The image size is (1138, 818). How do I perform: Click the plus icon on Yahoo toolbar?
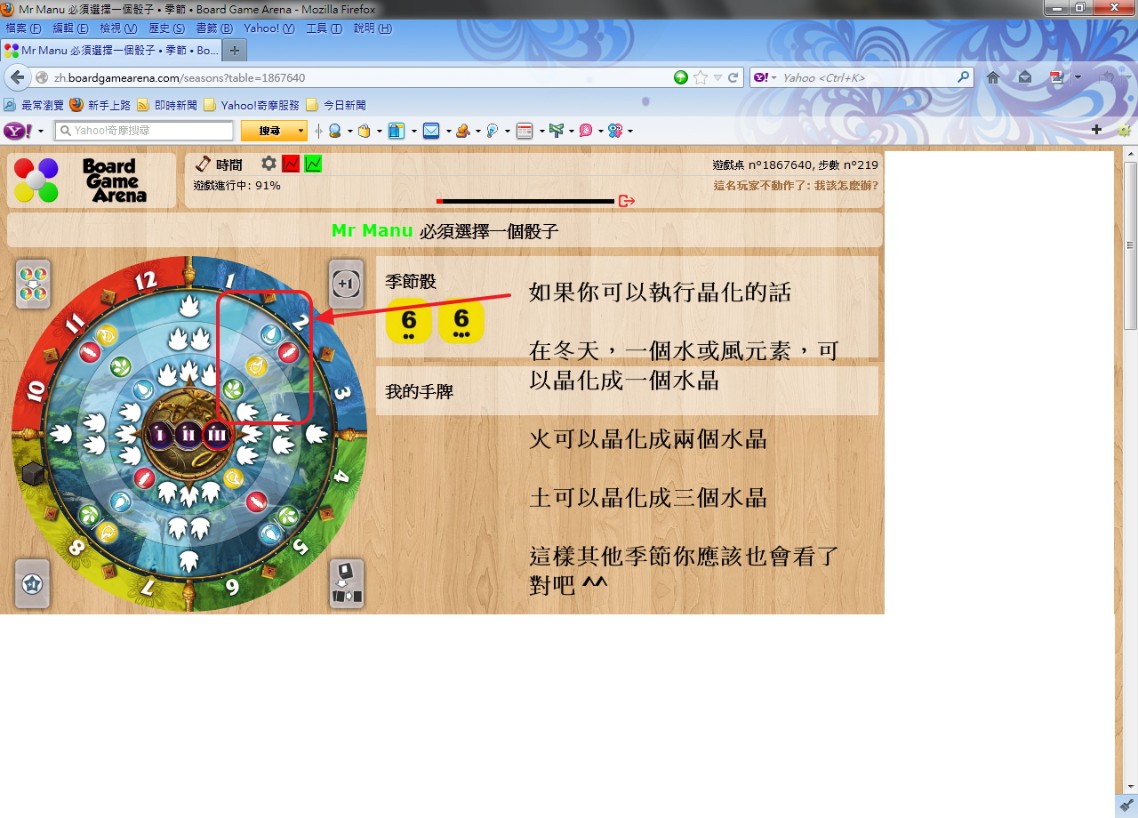[x=1096, y=130]
